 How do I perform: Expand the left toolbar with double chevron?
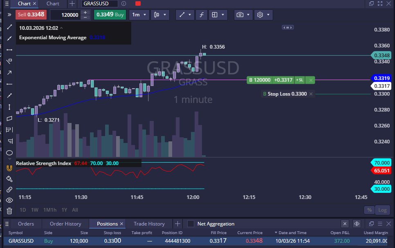pyautogui.click(x=9, y=15)
